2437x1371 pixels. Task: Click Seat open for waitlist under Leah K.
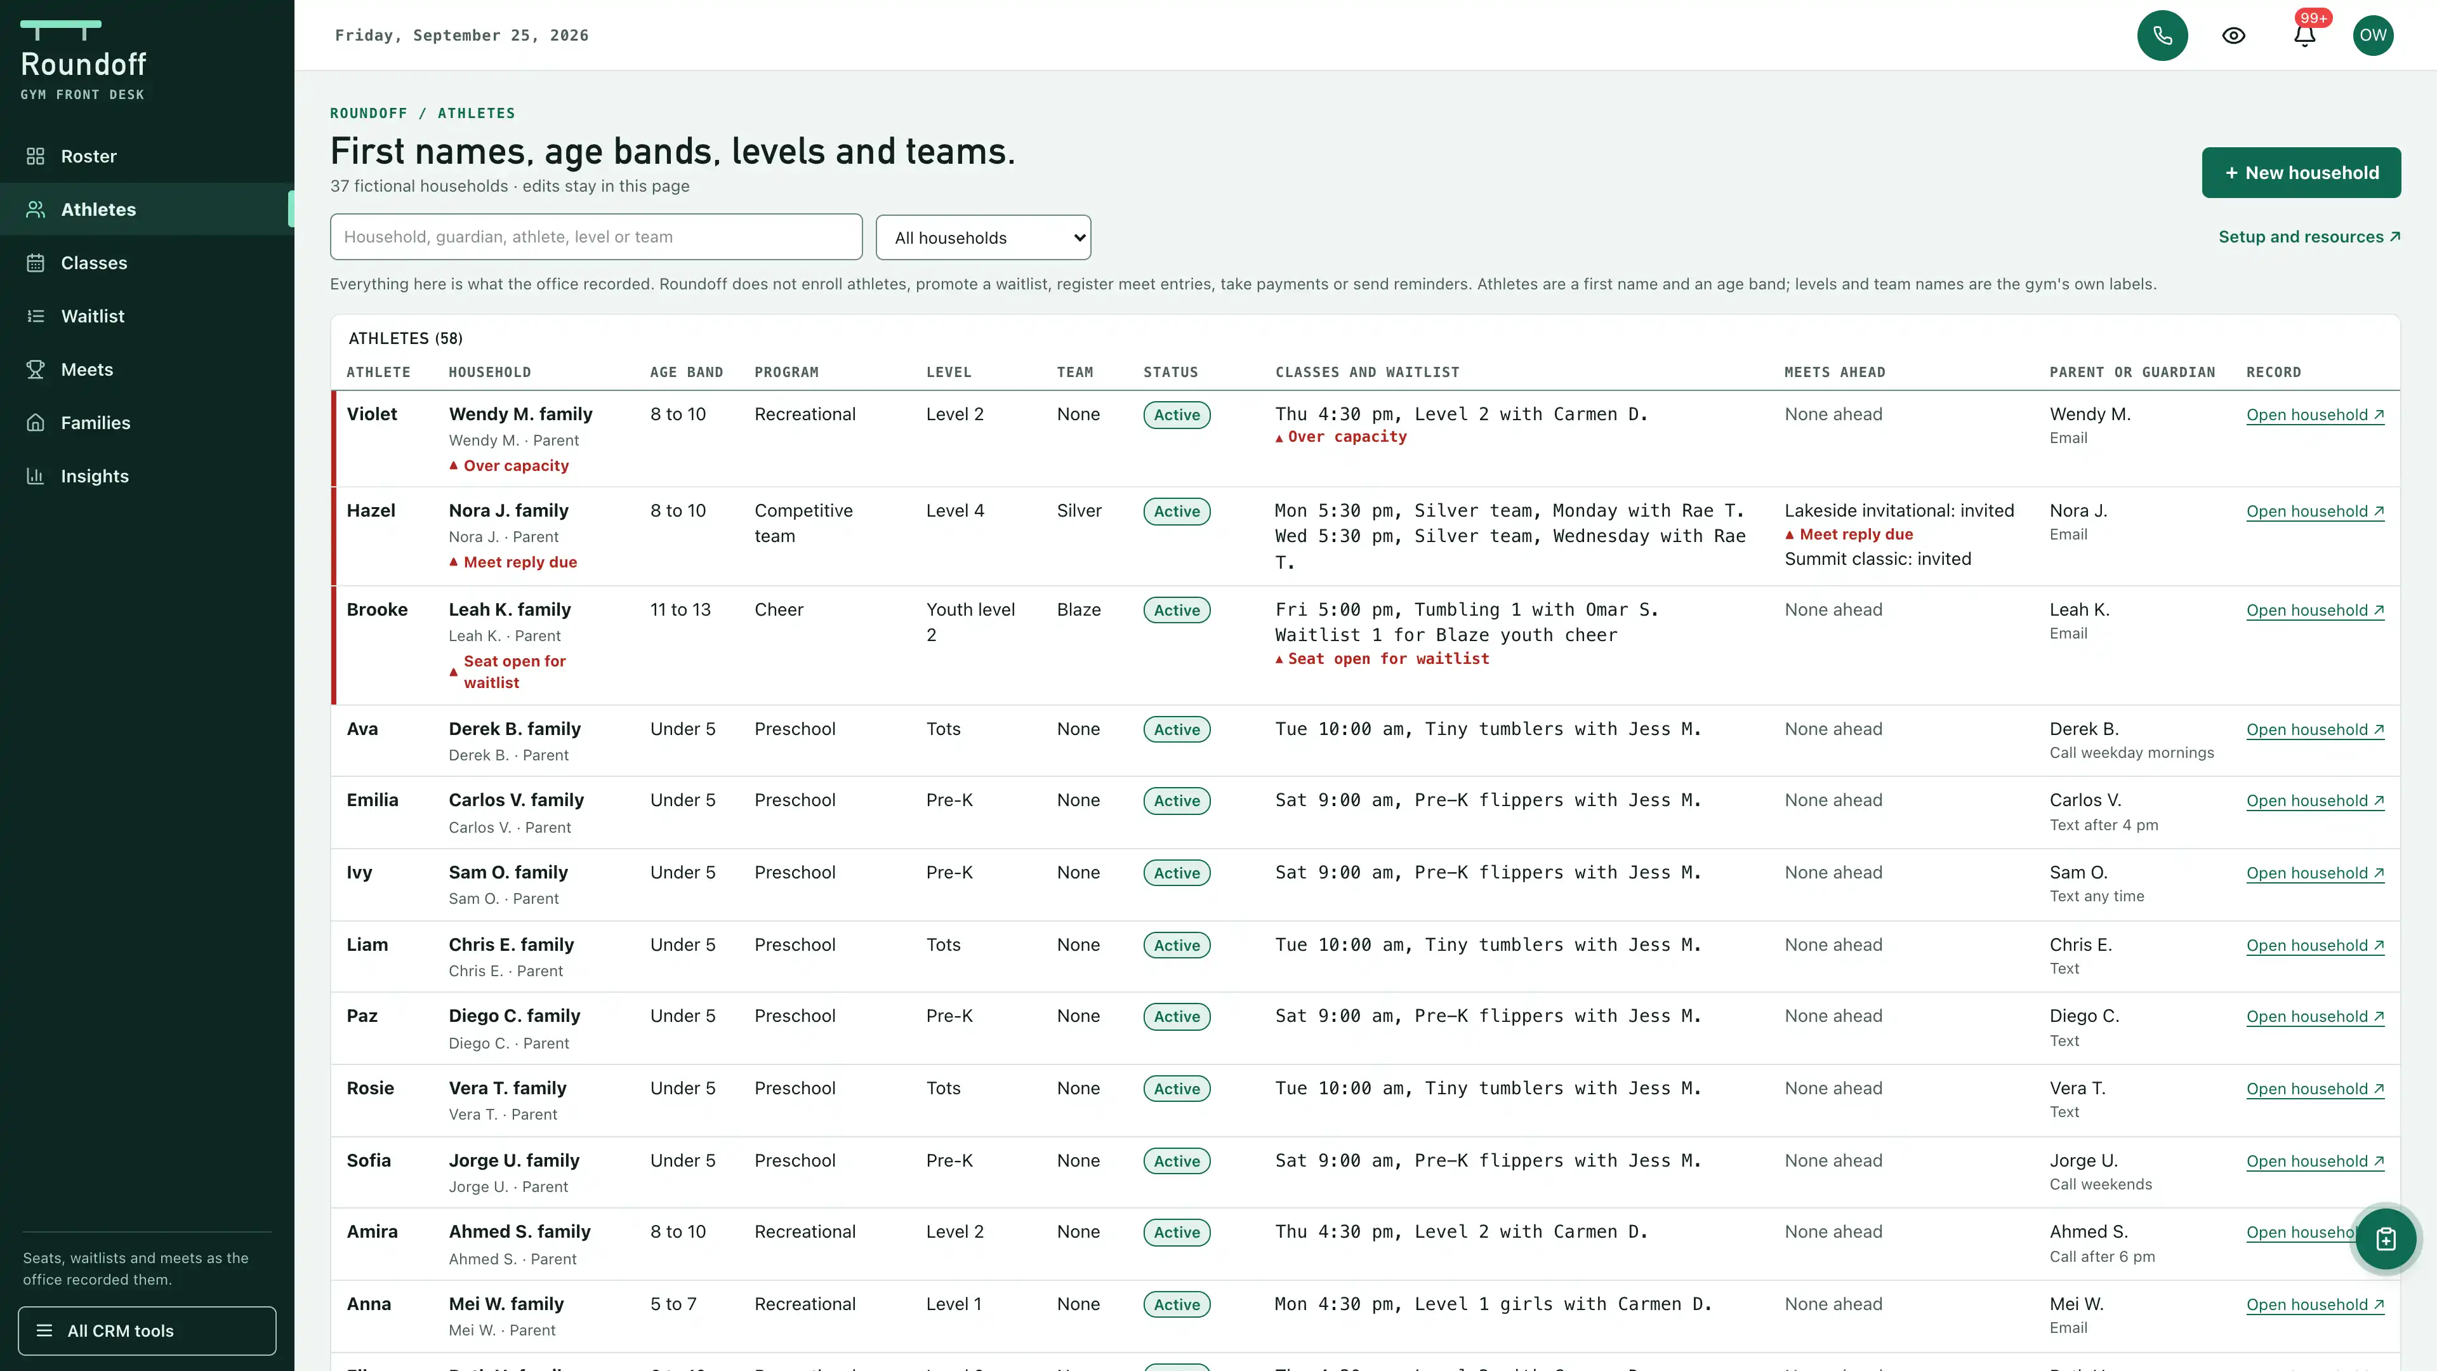pos(508,672)
